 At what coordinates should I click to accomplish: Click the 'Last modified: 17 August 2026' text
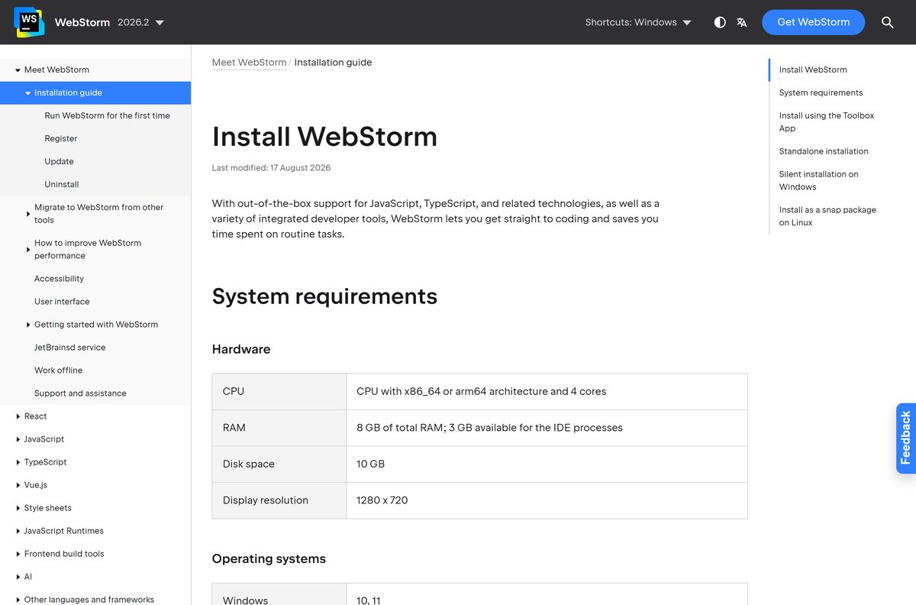(271, 167)
